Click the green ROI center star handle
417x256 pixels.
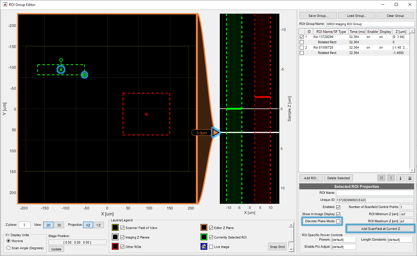(61, 70)
